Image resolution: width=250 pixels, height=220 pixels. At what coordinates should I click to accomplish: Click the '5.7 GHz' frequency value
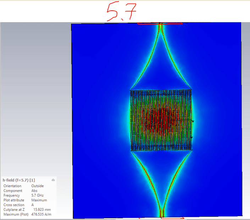38,195
